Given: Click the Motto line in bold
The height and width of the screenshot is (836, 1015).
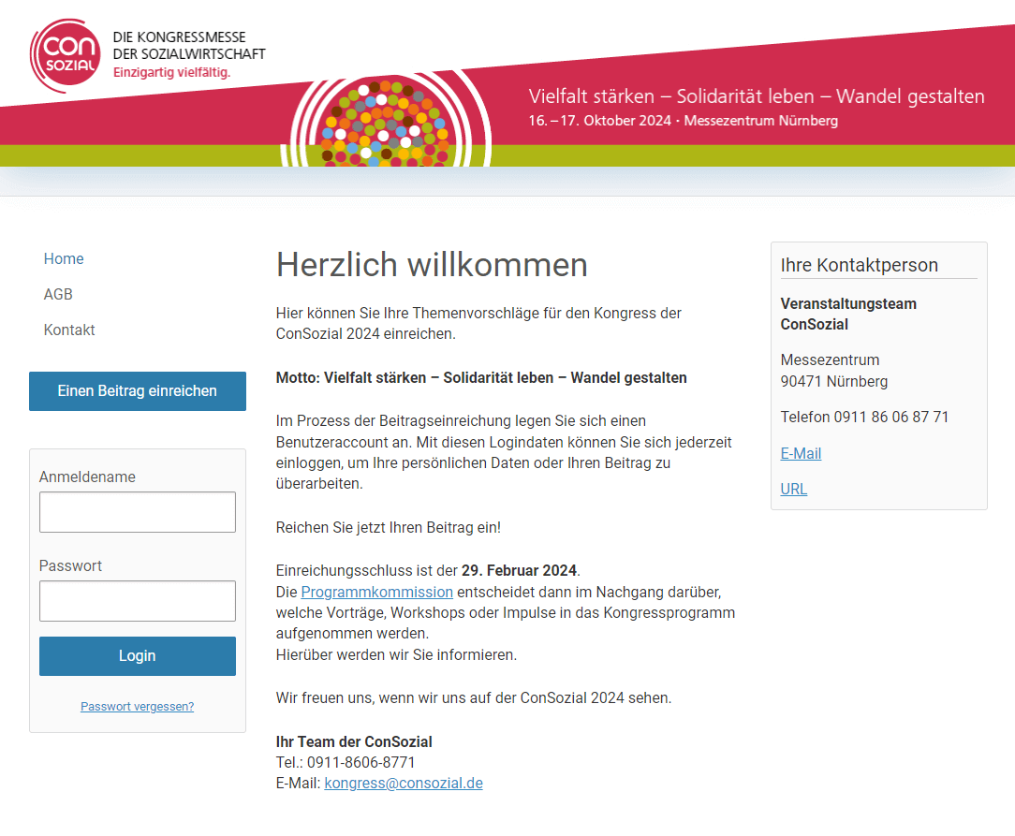Looking at the screenshot, I should [481, 378].
